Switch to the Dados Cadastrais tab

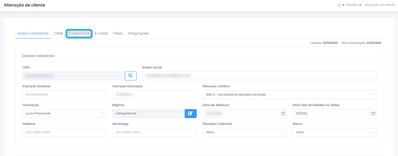tap(33, 33)
